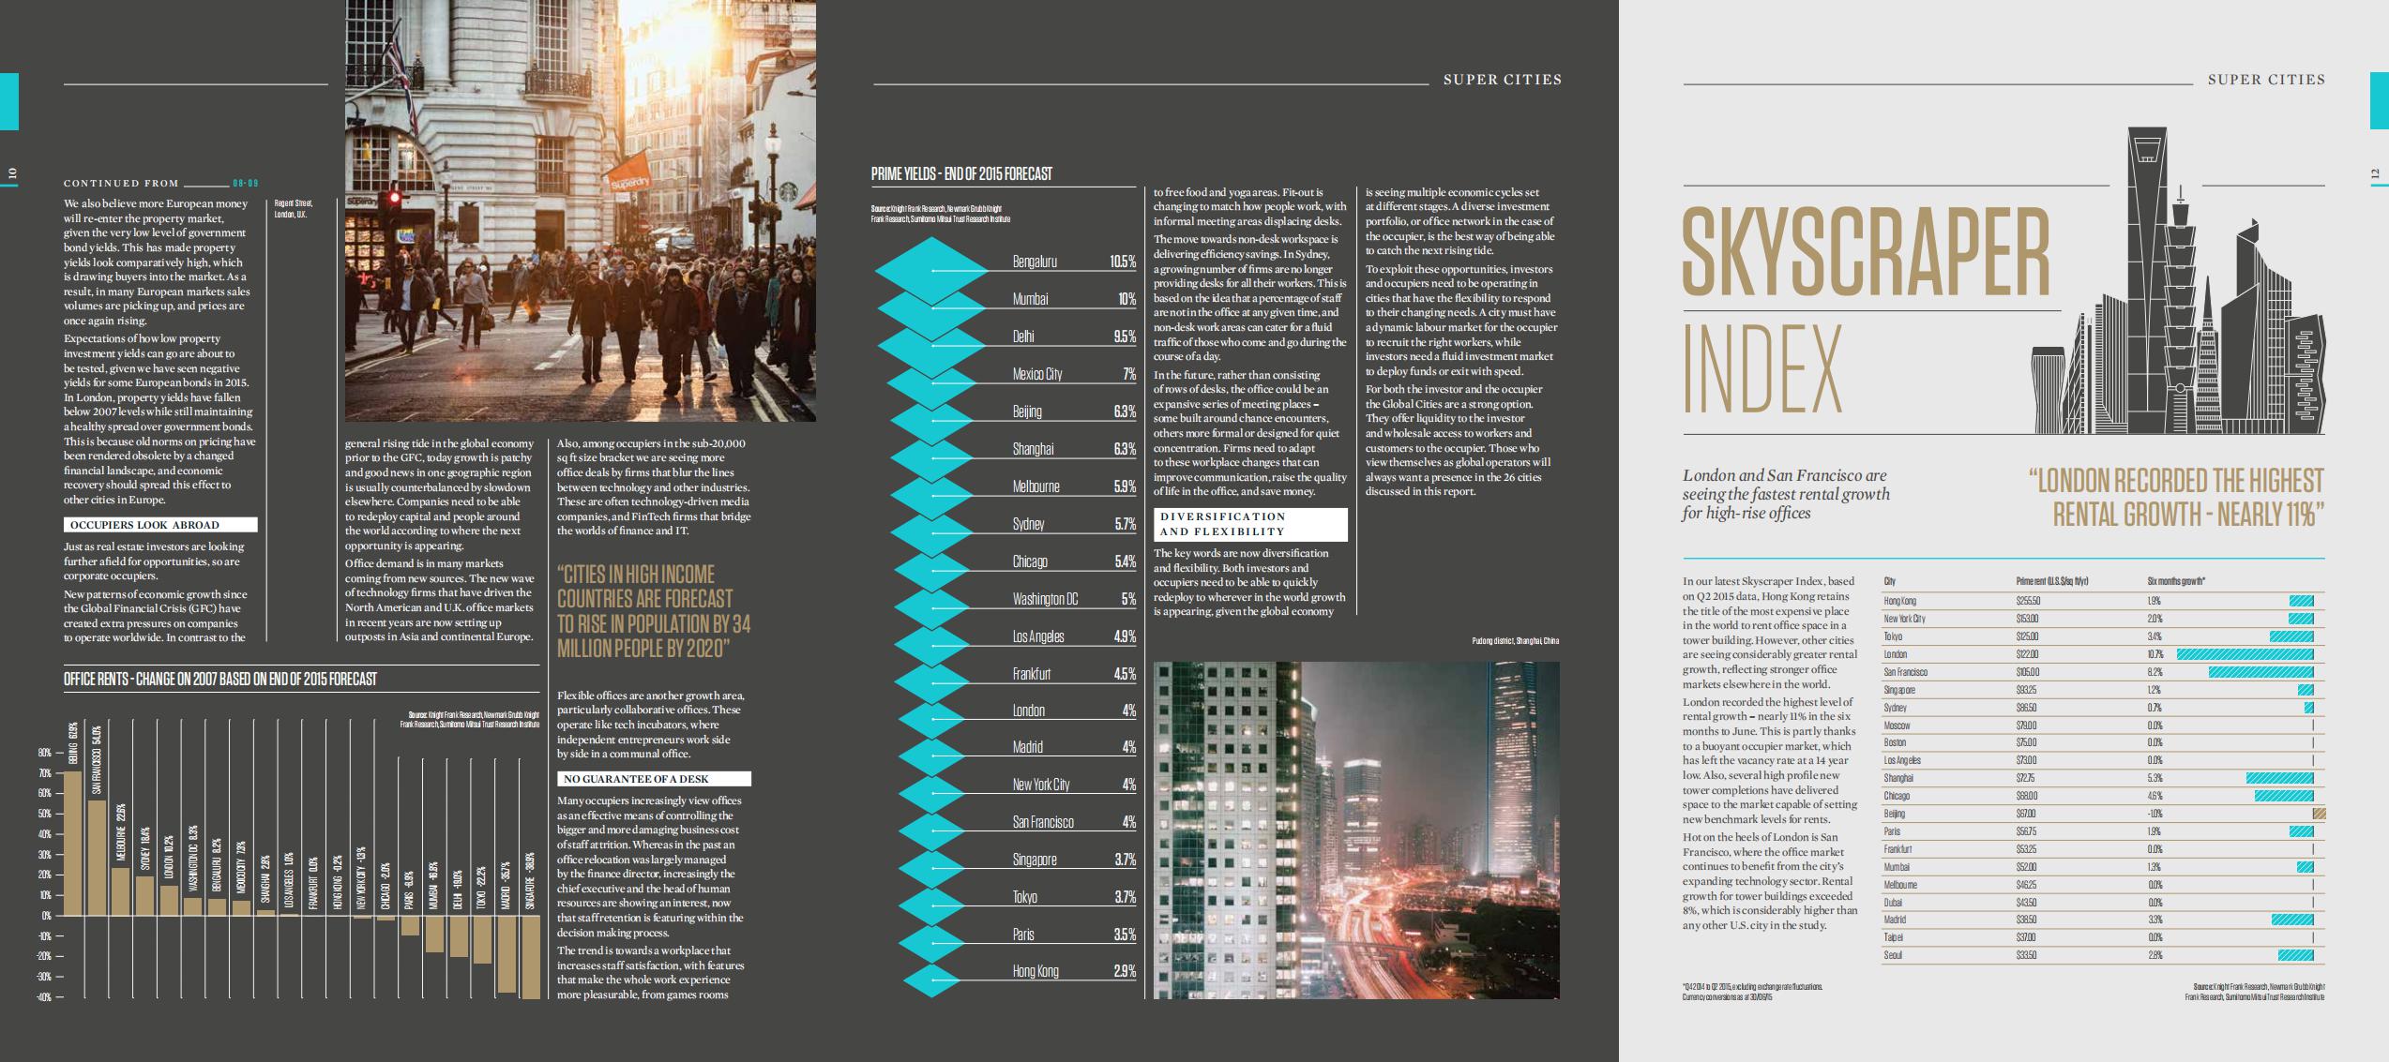Select the 'Prime rent' column header
2389x1062 pixels.
(x=2051, y=581)
